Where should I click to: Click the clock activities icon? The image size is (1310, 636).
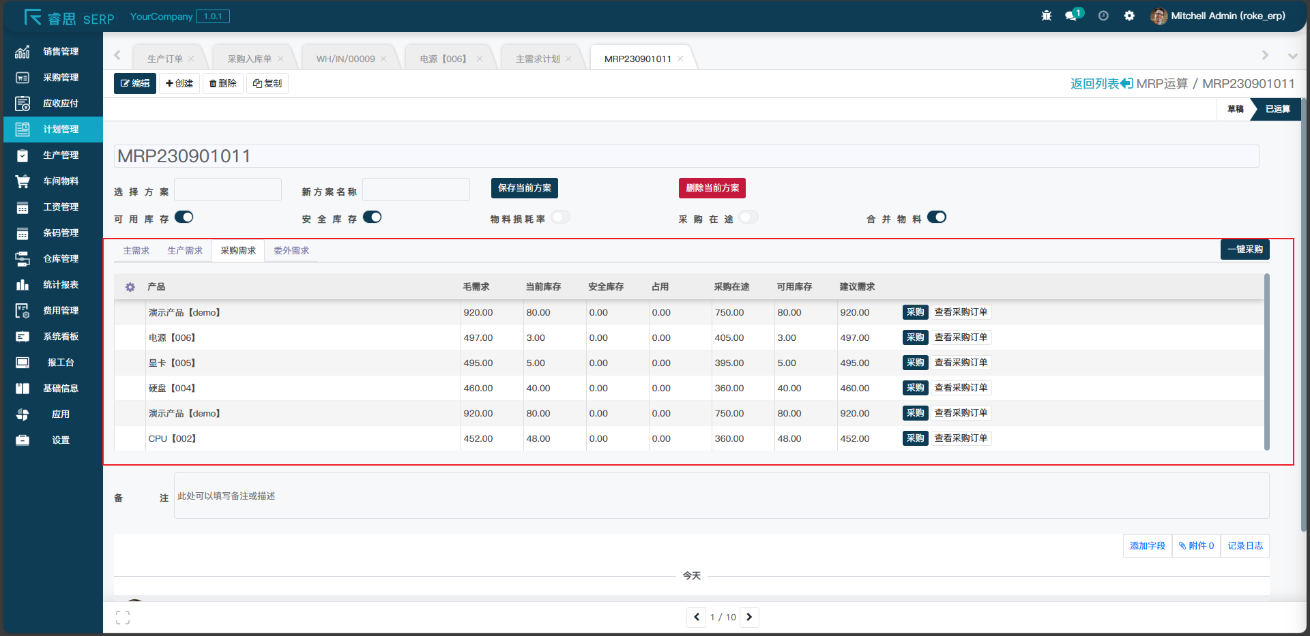tap(1103, 16)
